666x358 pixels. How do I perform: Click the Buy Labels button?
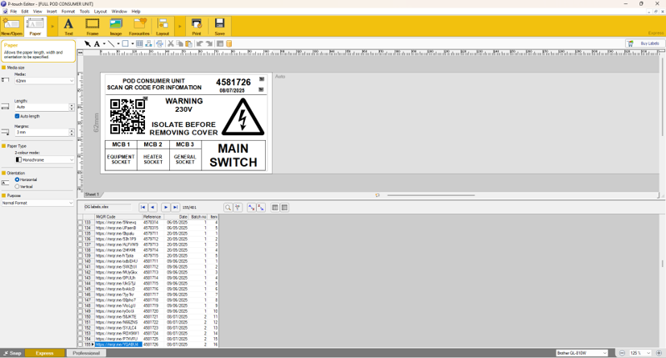coord(645,43)
